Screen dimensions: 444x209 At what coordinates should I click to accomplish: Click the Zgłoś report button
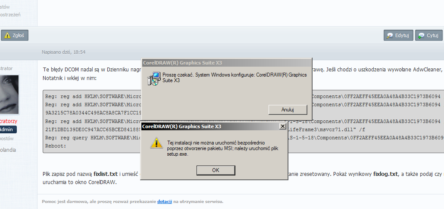[x=15, y=35]
